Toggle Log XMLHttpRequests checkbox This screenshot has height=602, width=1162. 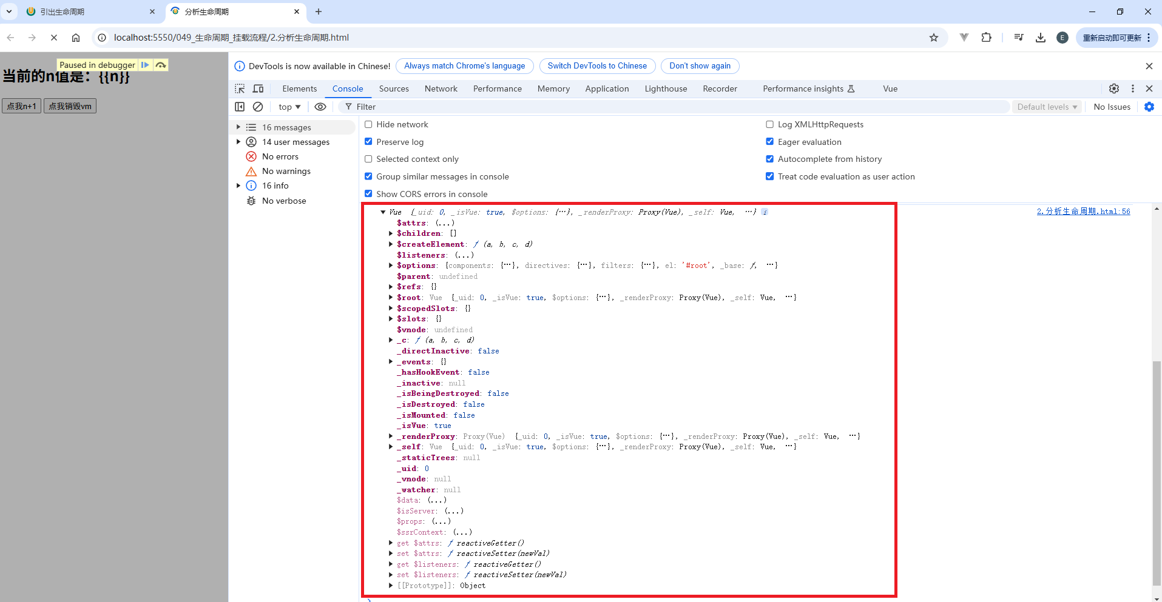click(x=769, y=124)
